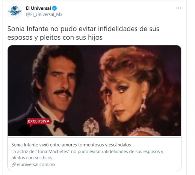Click the man's mustache in the photo
The image size is (195, 175).
click(63, 92)
